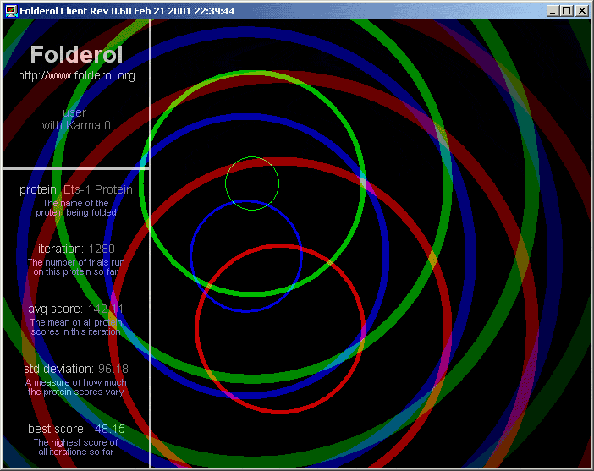This screenshot has width=594, height=471.
Task: Click the Folderol app icon in title bar
Action: click(11, 11)
